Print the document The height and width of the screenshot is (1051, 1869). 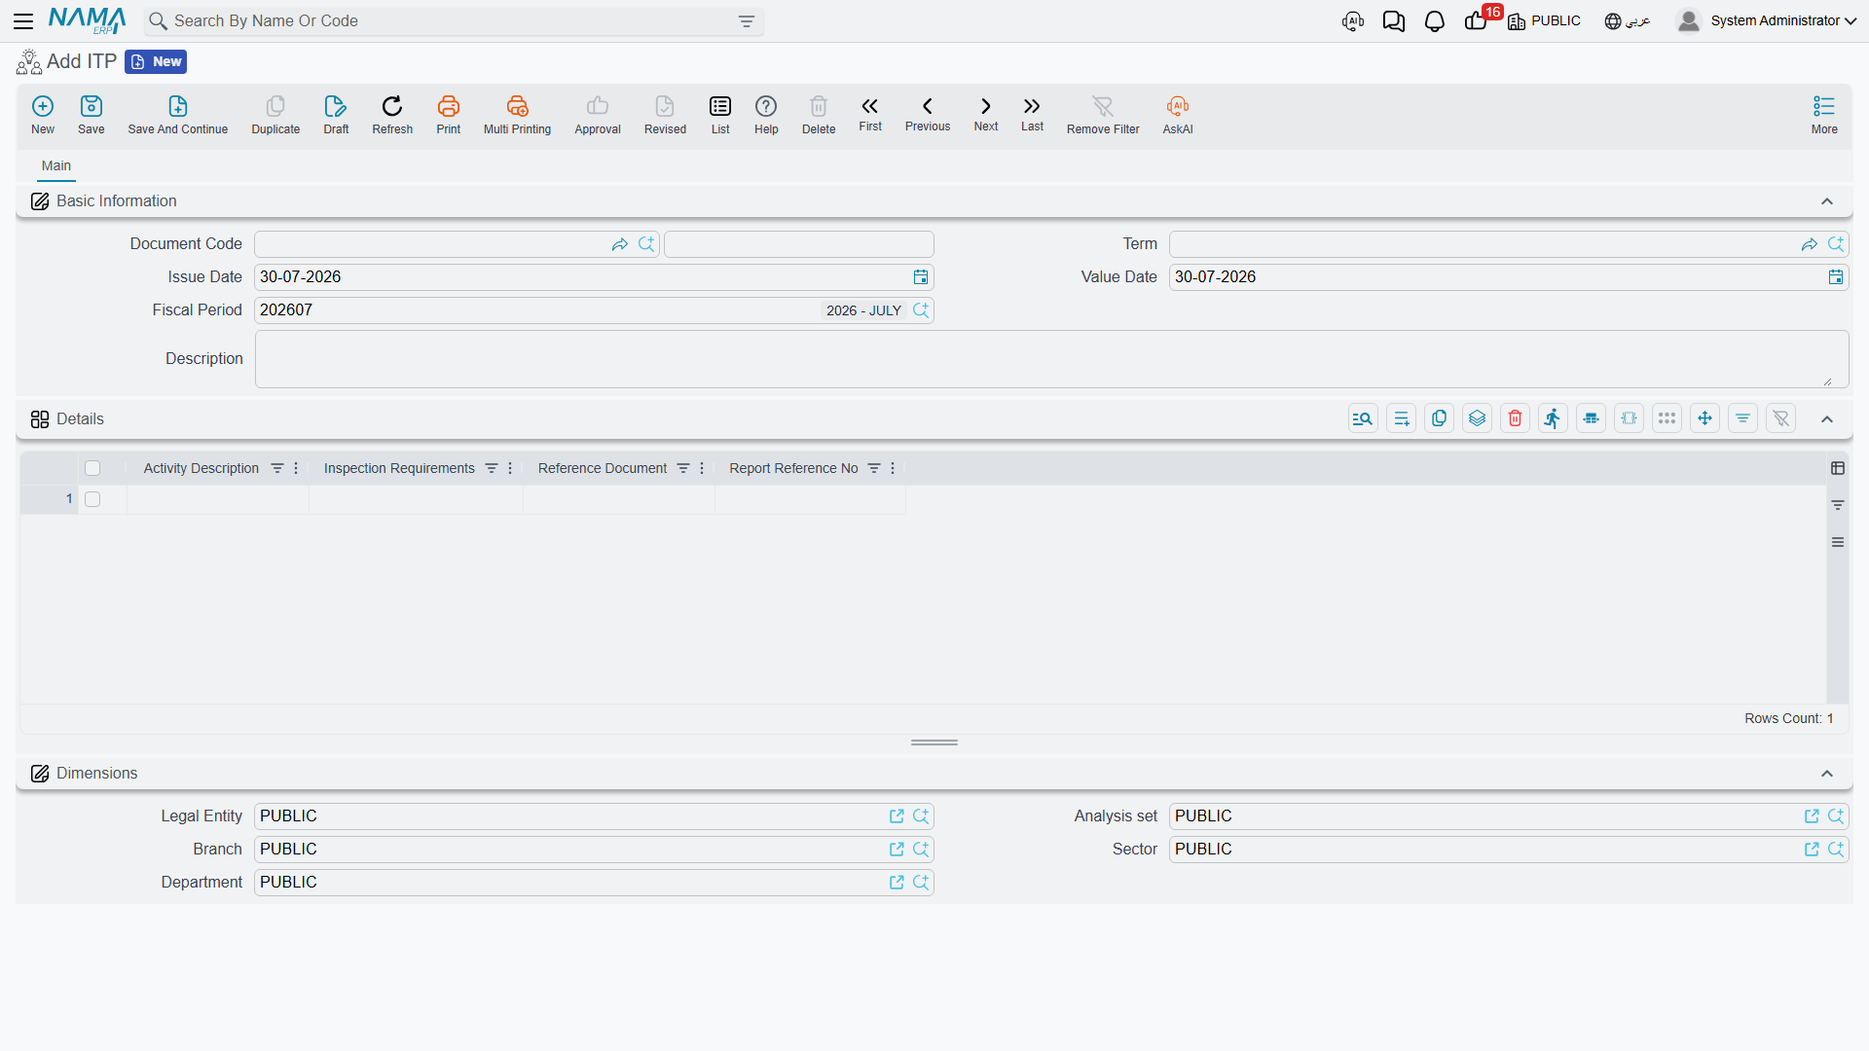tap(449, 115)
